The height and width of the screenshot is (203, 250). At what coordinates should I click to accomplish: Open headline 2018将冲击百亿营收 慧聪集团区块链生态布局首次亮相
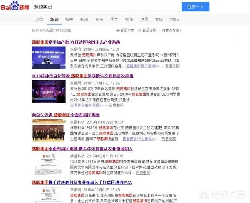click(x=82, y=76)
